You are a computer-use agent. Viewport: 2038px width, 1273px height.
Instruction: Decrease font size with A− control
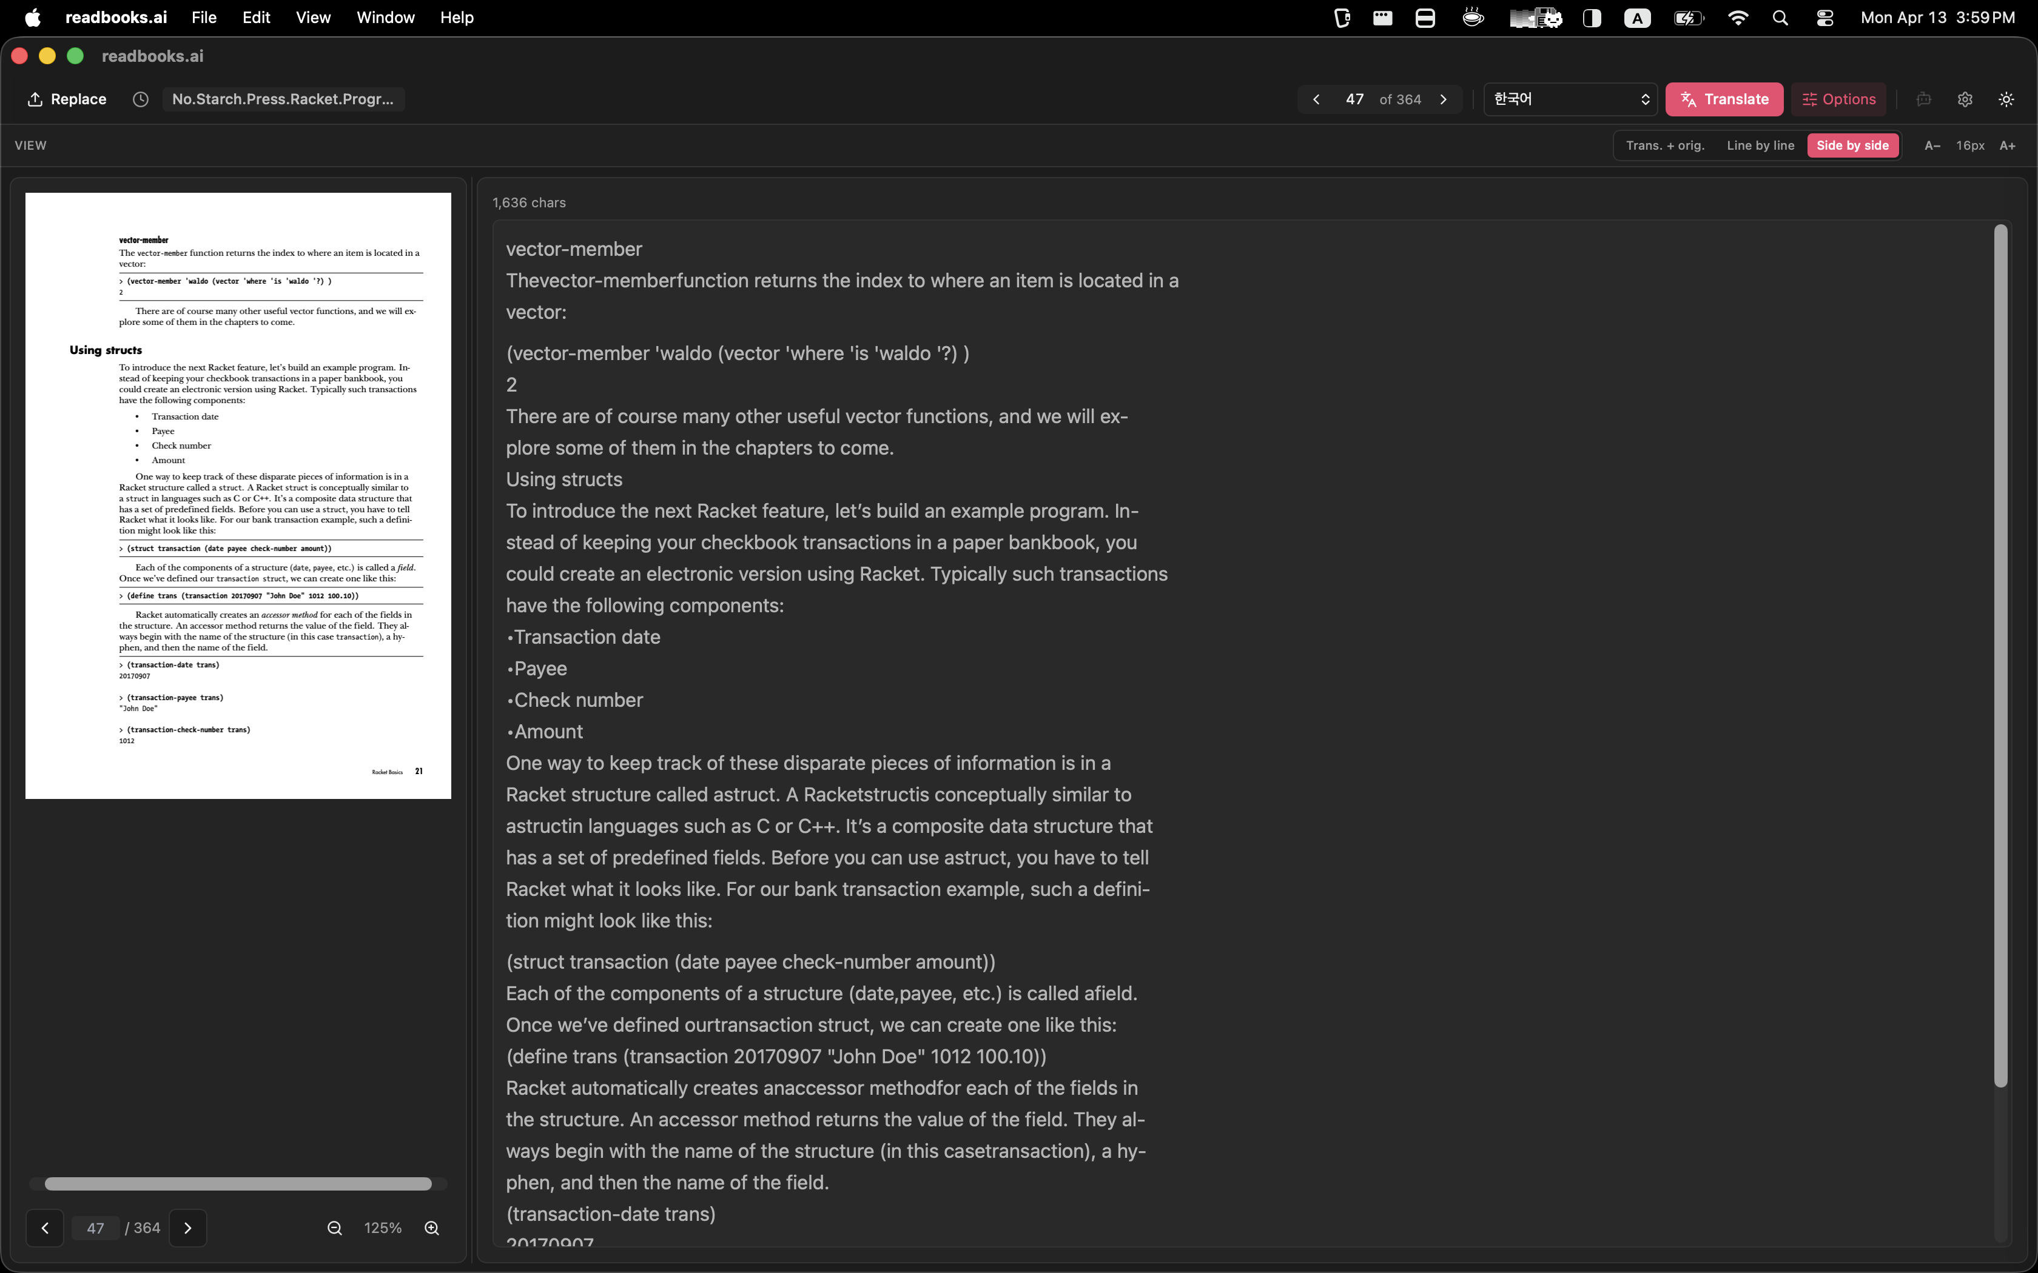pyautogui.click(x=1931, y=145)
